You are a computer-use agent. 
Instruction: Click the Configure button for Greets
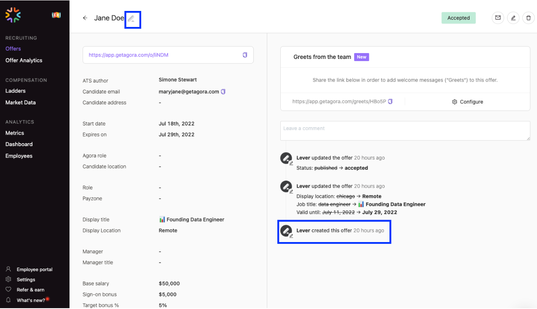click(x=467, y=102)
